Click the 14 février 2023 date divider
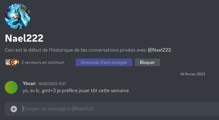Screen dimensions: 219x120 (x=193, y=74)
